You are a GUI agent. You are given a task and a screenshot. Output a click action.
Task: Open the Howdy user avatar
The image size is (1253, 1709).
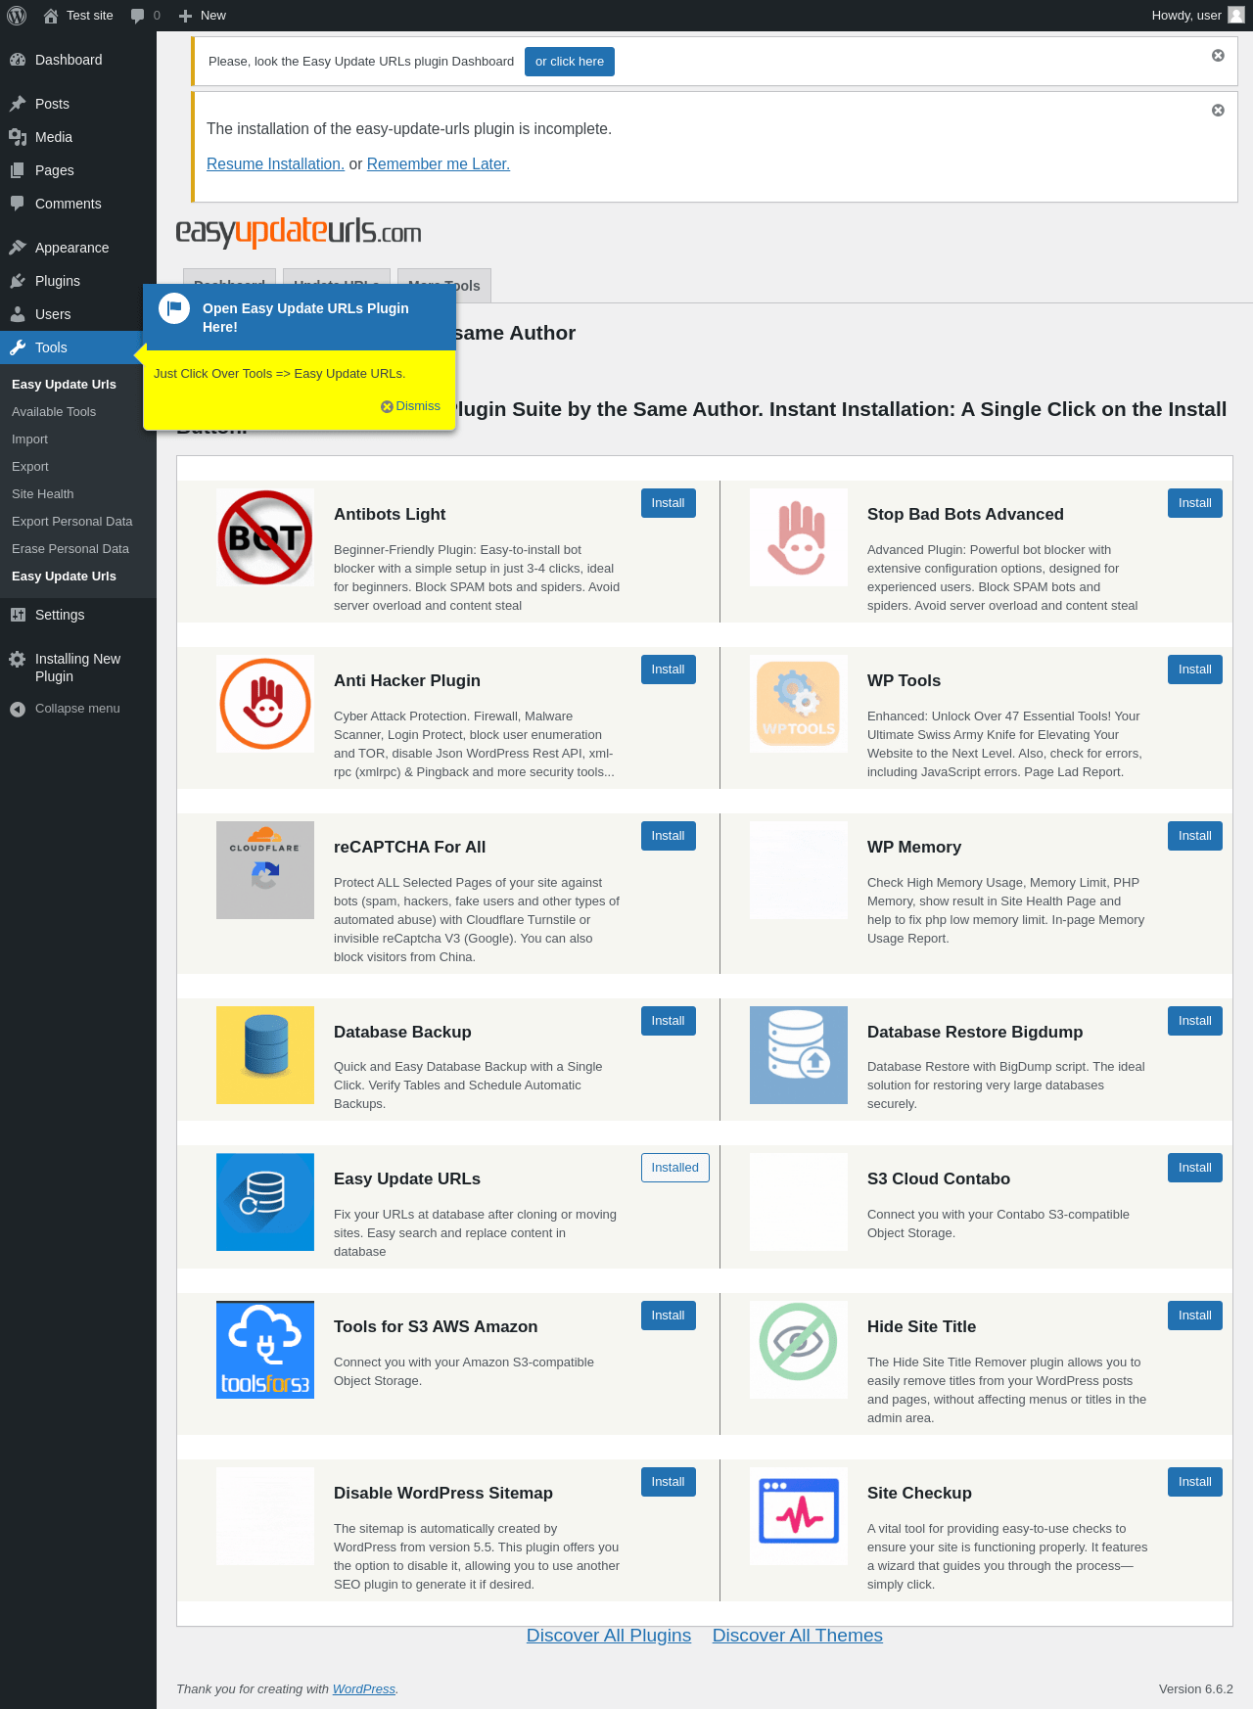click(1236, 16)
